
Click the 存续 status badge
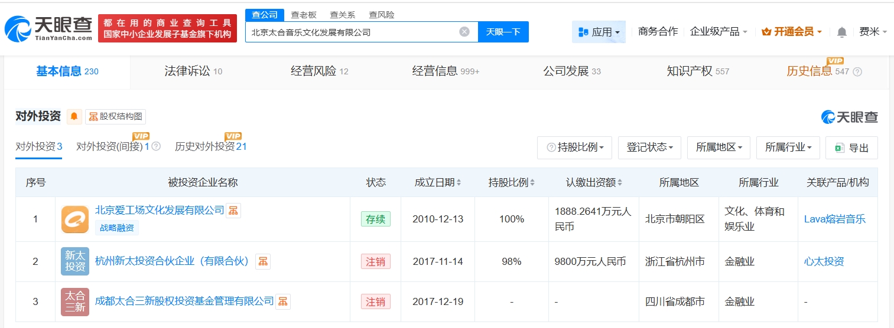[376, 219]
